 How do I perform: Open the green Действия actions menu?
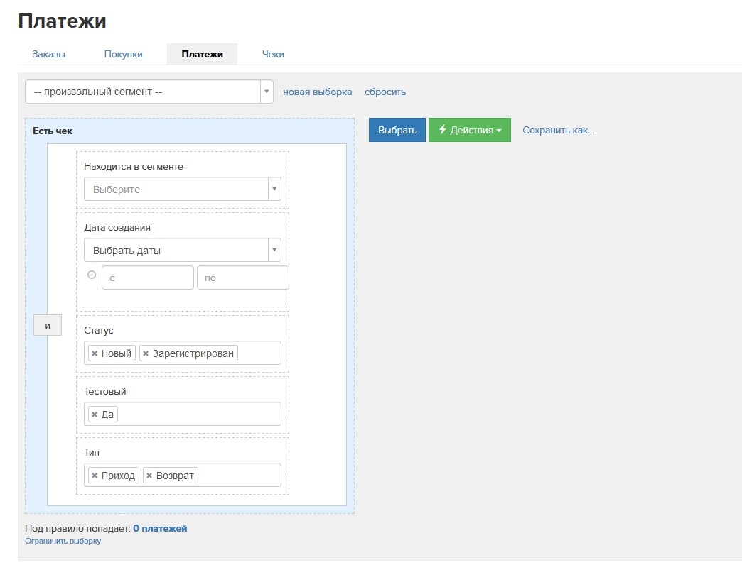point(469,130)
